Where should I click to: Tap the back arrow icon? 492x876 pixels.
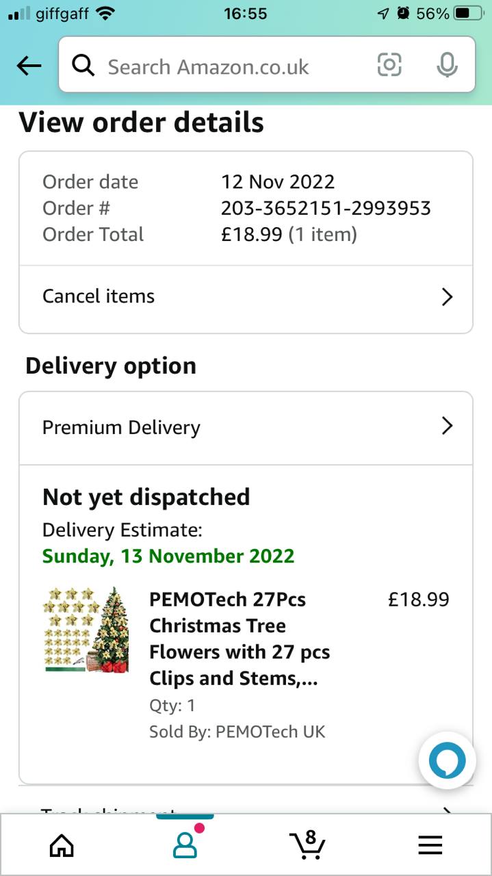[x=29, y=66]
